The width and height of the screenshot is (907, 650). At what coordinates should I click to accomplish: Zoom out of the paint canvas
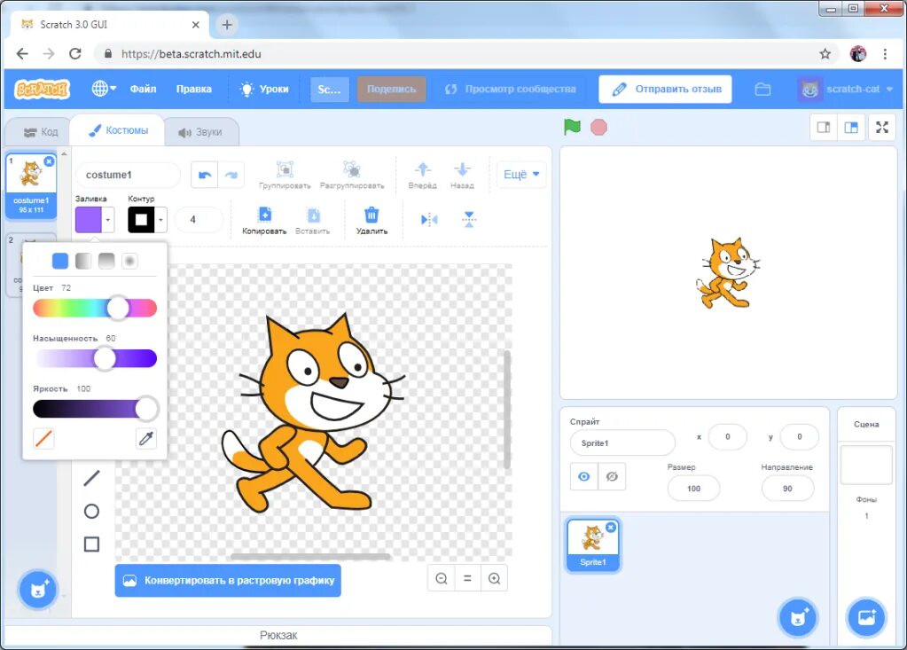pyautogui.click(x=442, y=578)
